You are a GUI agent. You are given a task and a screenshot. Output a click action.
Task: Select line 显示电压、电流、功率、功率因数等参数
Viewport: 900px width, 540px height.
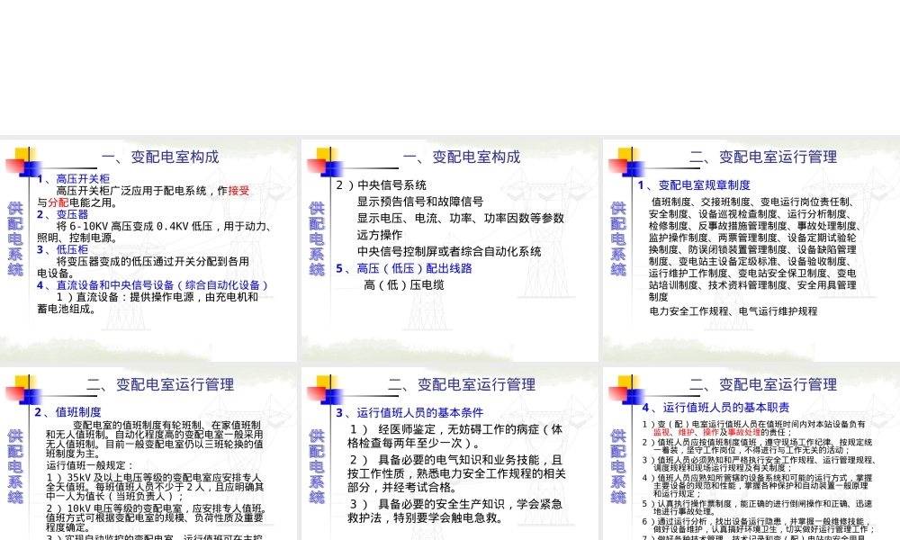(460, 219)
